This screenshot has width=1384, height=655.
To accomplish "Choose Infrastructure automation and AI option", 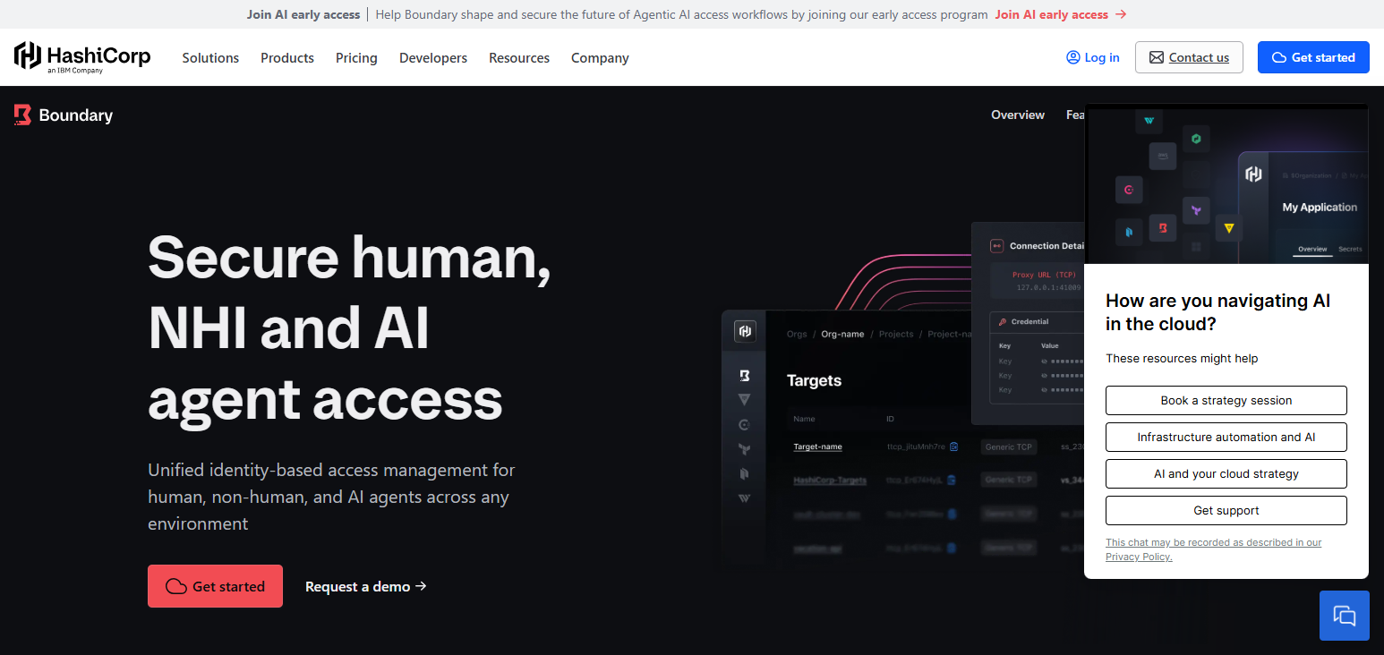I will [x=1226, y=437].
